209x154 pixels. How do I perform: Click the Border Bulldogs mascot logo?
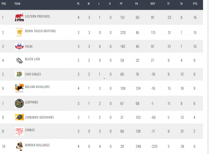(19, 146)
